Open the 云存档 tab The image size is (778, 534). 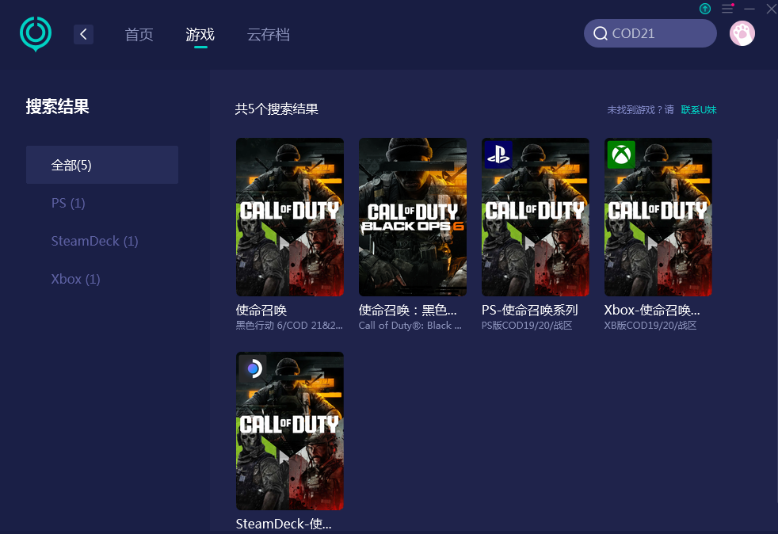pos(269,34)
